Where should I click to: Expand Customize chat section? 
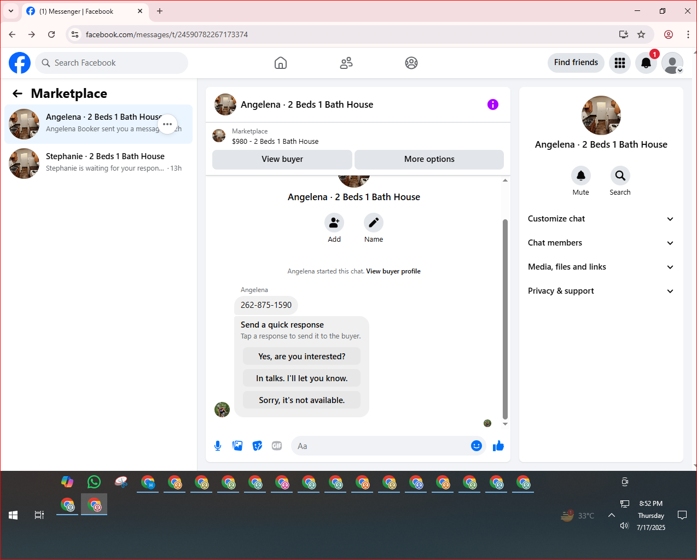[x=601, y=219]
